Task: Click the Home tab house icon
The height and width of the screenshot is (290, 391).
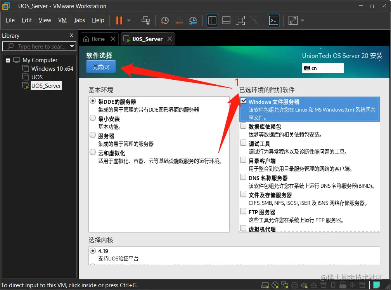Action: point(86,39)
